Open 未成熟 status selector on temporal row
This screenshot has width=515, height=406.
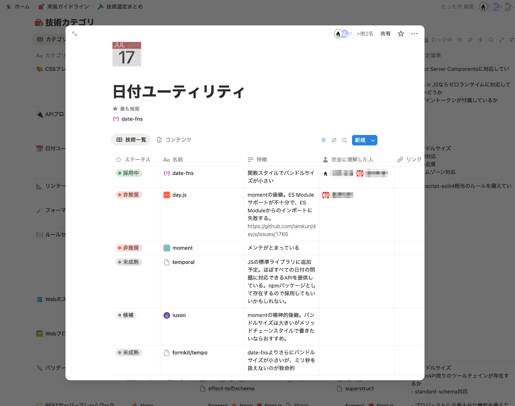tap(129, 262)
